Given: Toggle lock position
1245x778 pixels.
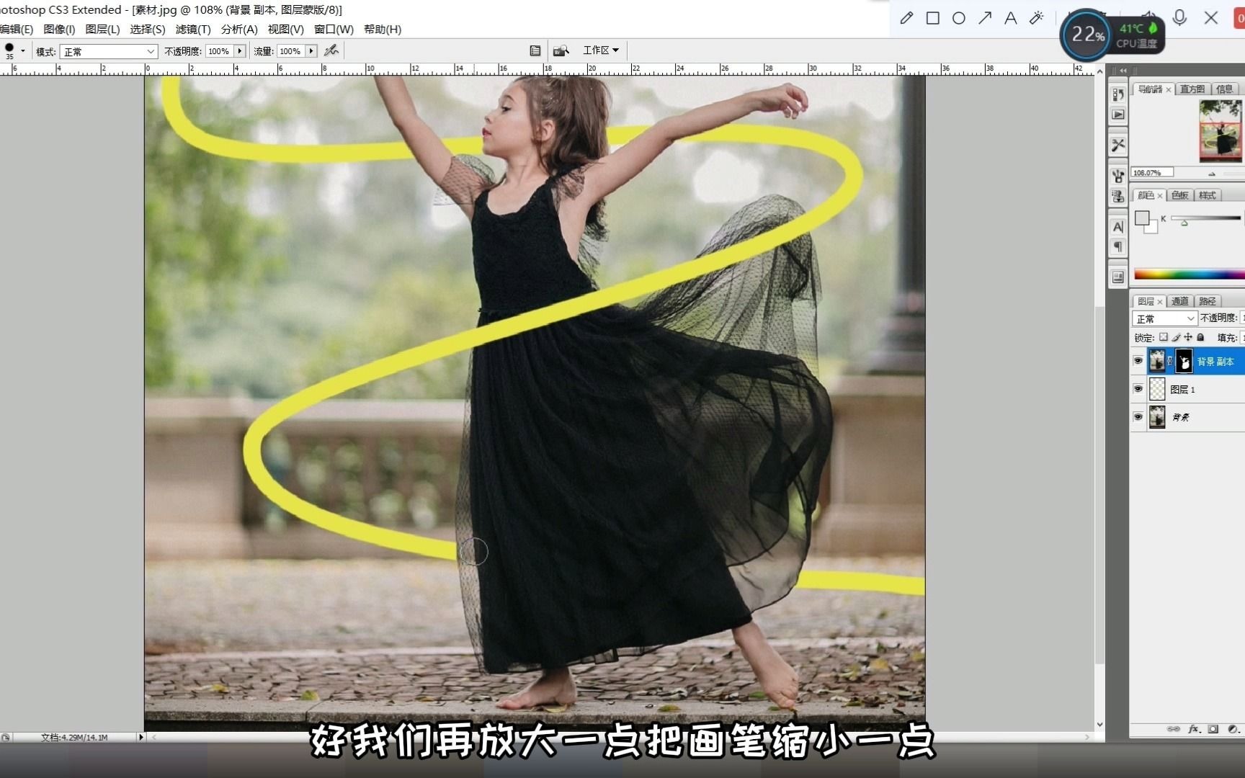Looking at the screenshot, I should coord(1188,337).
